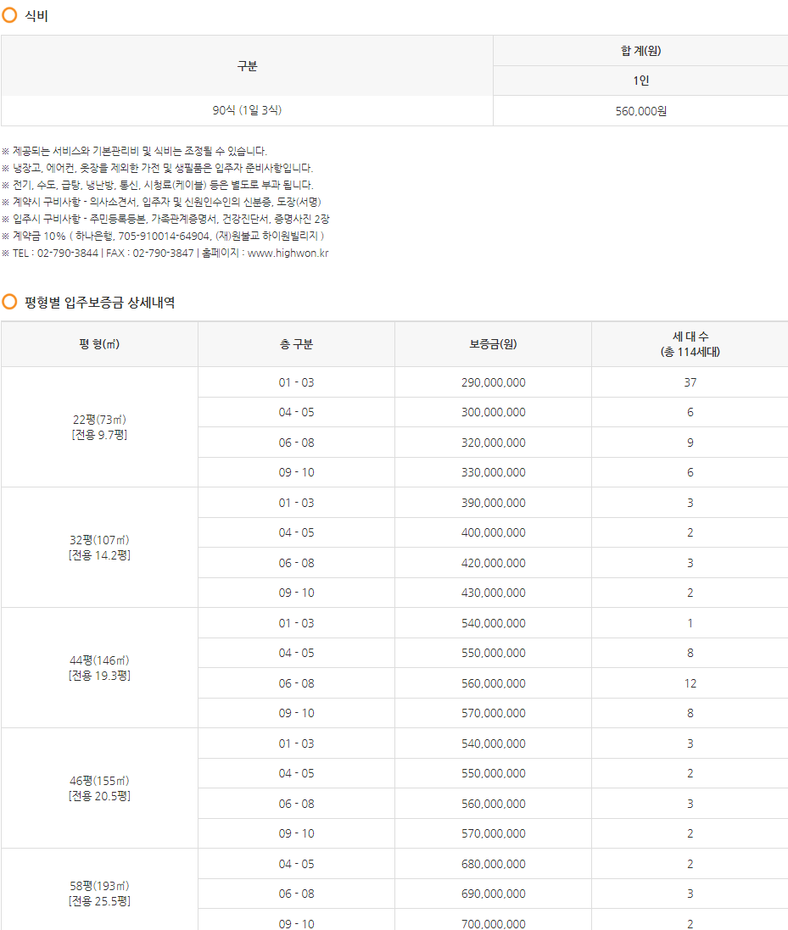Click the 32평(107㎡) row label
The width and height of the screenshot is (788, 930).
coord(98,547)
